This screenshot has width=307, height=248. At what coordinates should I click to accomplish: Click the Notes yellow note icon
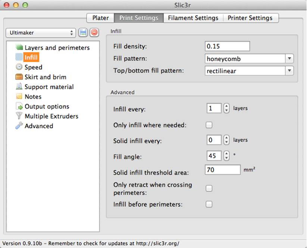pos(19,96)
